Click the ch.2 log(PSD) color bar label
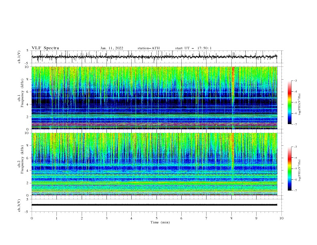317x245 pixels. coord(300,170)
